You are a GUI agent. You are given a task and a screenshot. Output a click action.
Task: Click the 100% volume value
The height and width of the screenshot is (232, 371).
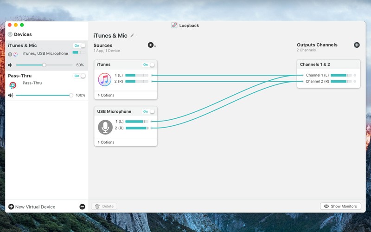pyautogui.click(x=80, y=95)
